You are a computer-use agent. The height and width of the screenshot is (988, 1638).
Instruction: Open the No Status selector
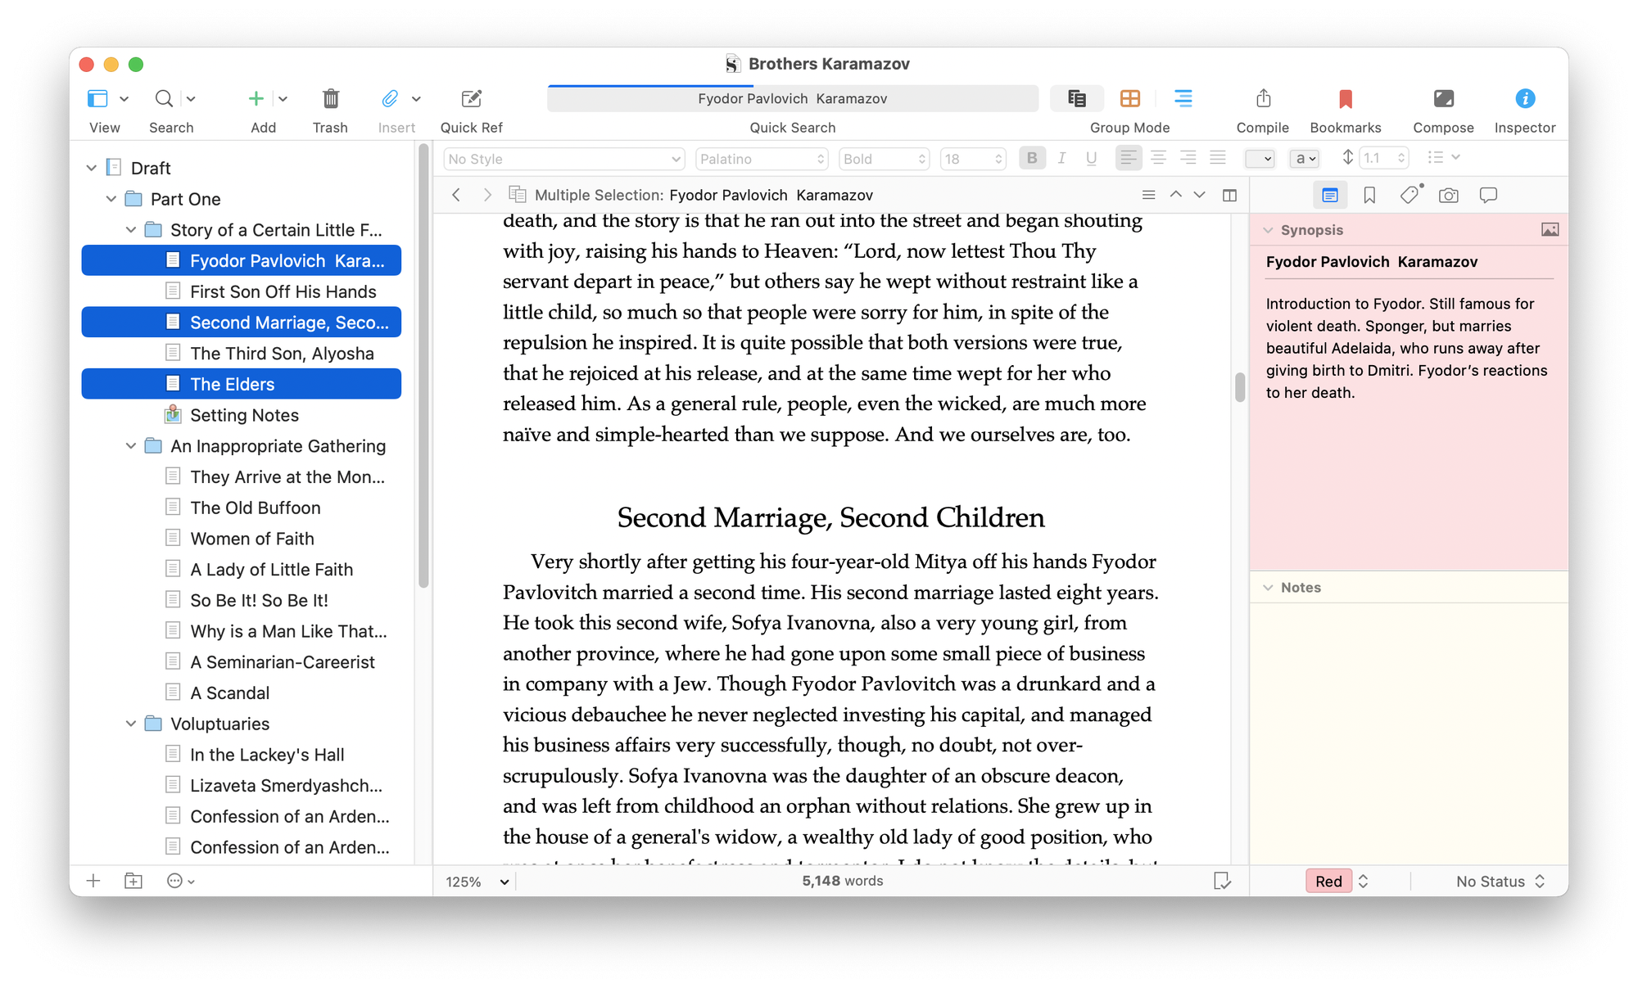1500,882
